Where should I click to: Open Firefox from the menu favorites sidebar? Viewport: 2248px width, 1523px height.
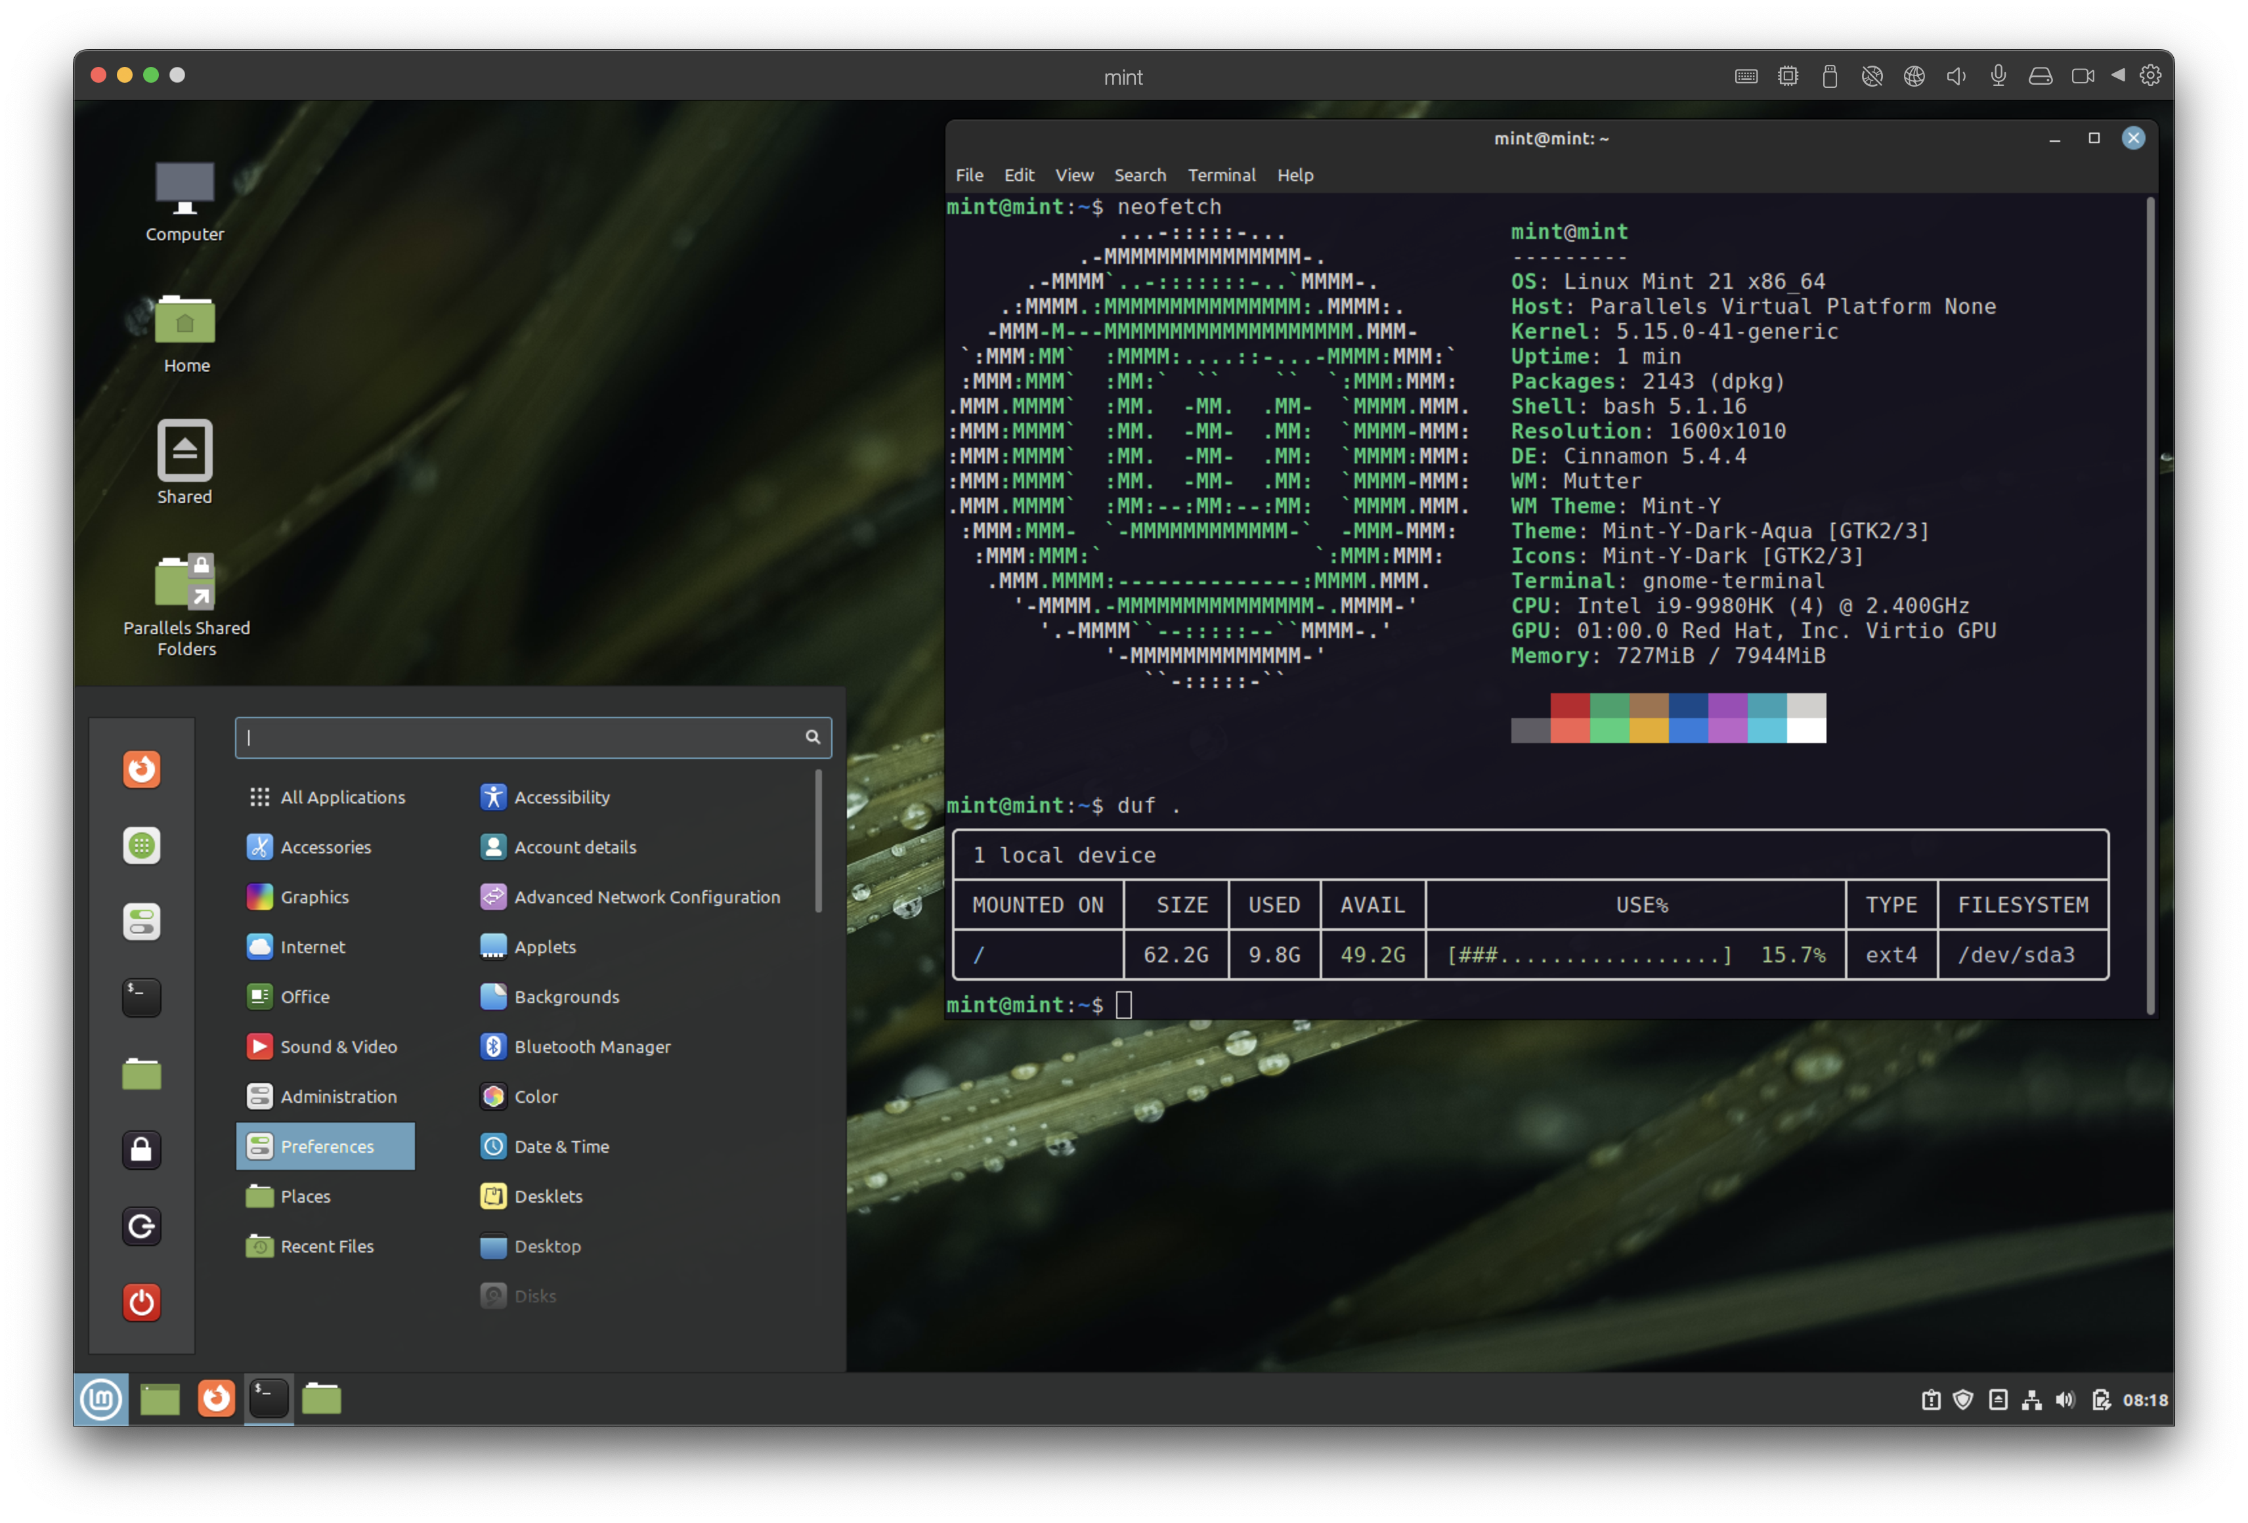pyautogui.click(x=141, y=770)
